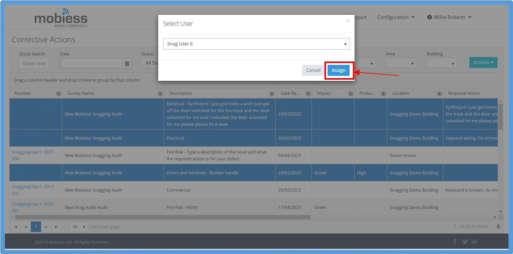Click the settings gear beside Millie Roberts
Image resolution: width=513 pixels, height=254 pixels.
tap(429, 17)
